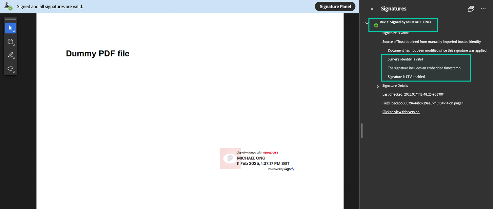Click the Validate All Signatures icon

(x=471, y=9)
